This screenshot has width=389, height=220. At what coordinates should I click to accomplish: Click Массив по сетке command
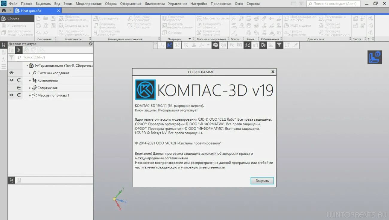pyautogui.click(x=213, y=18)
